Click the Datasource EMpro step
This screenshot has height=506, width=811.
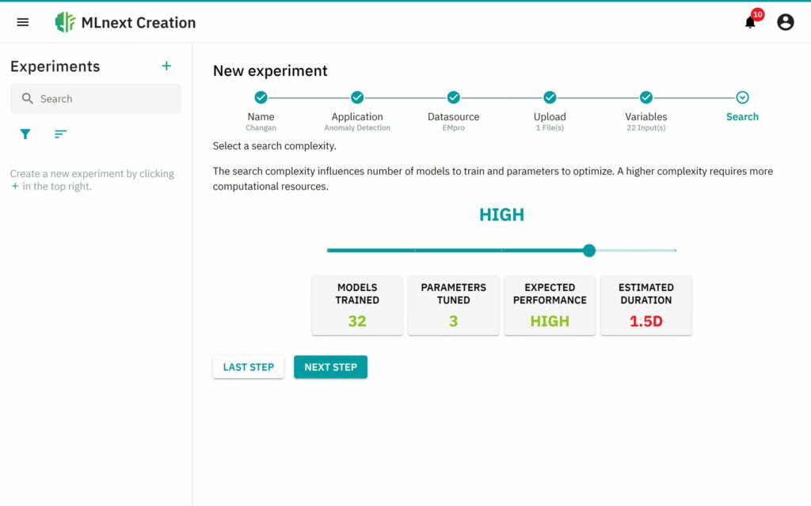tap(453, 96)
